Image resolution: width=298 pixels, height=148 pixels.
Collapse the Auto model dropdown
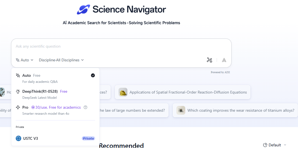(x=25, y=60)
